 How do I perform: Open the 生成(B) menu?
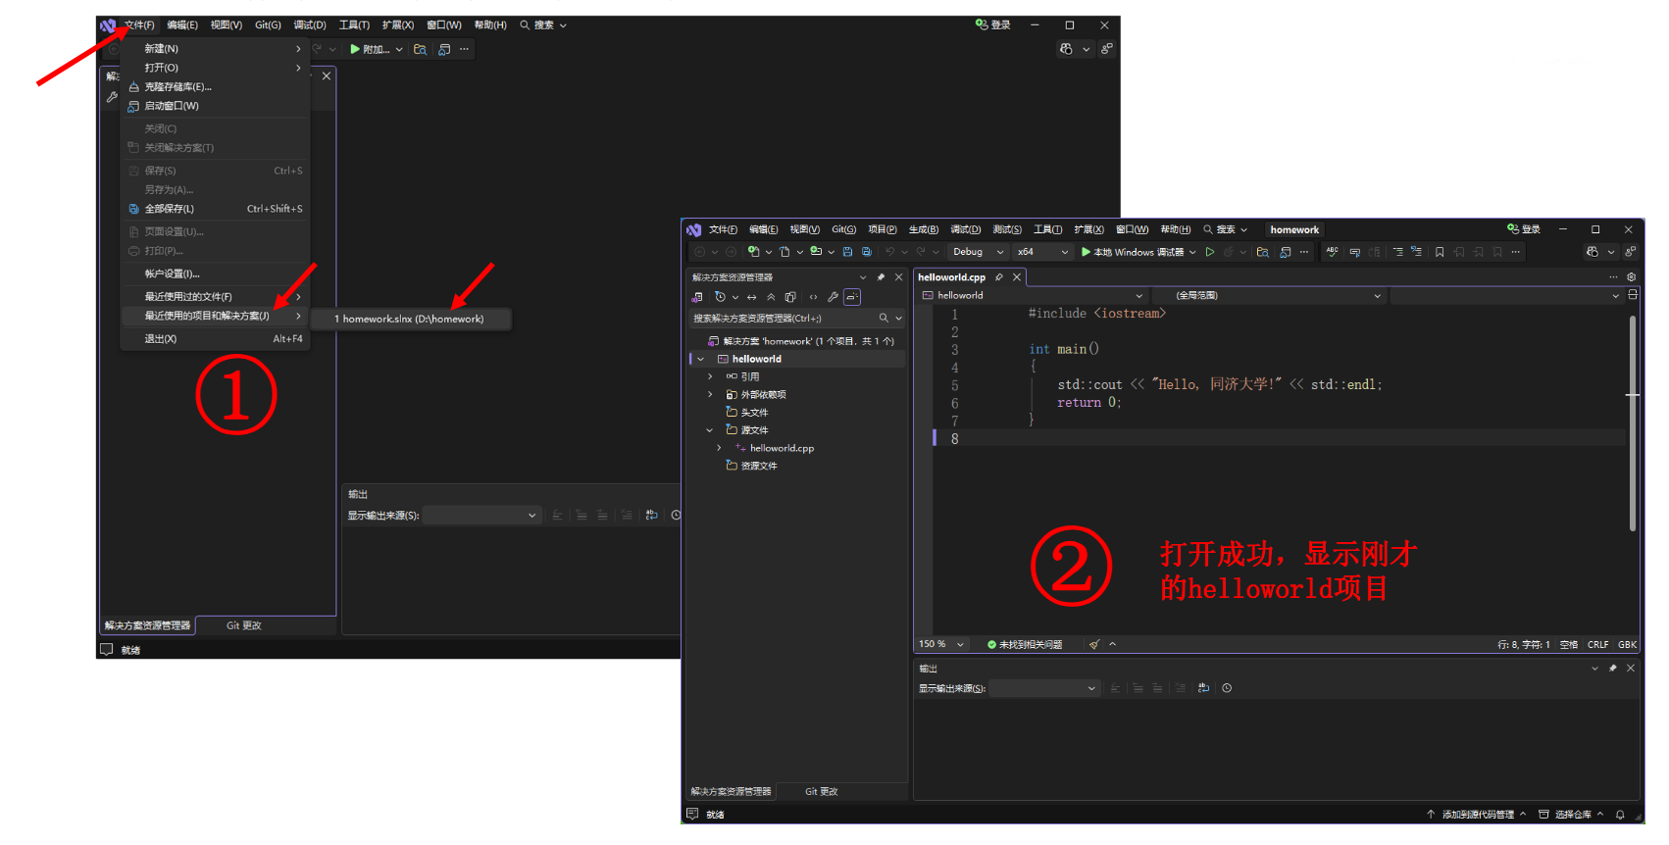point(923,229)
